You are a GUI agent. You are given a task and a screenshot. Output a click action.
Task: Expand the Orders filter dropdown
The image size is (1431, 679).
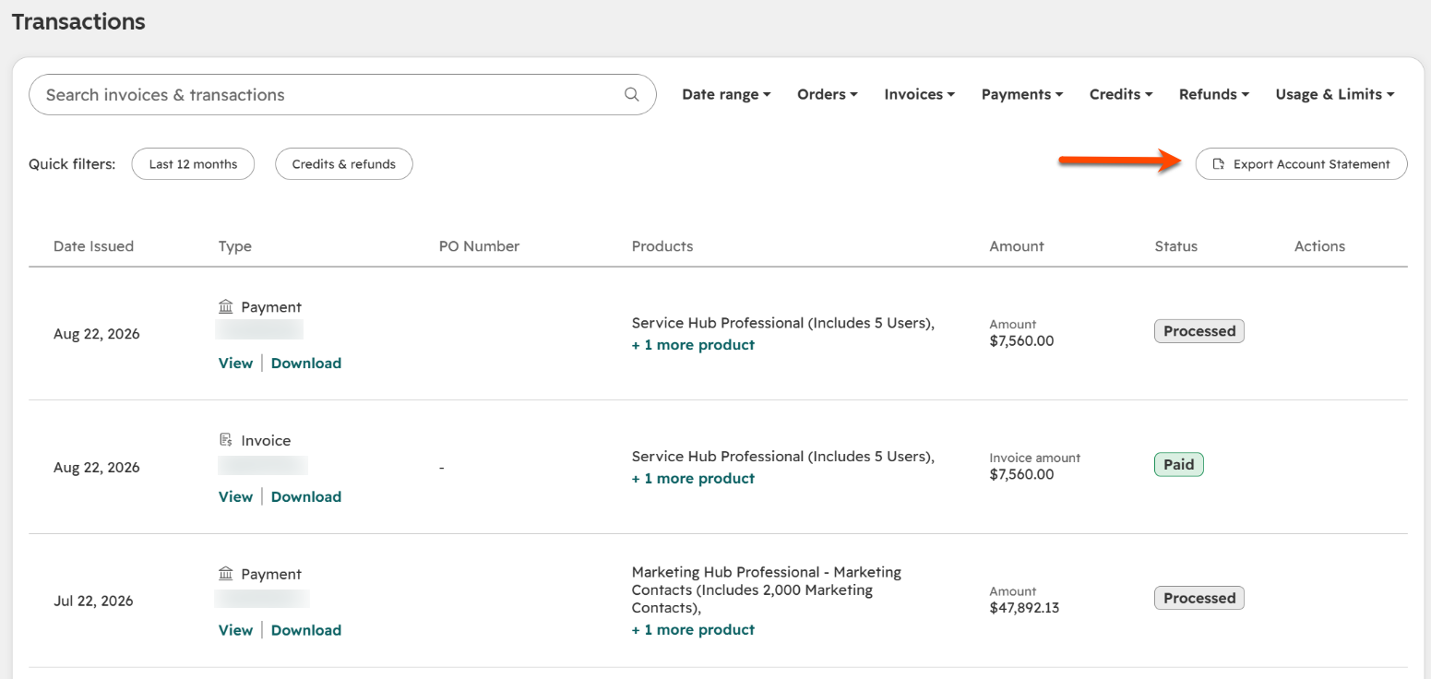tap(828, 94)
